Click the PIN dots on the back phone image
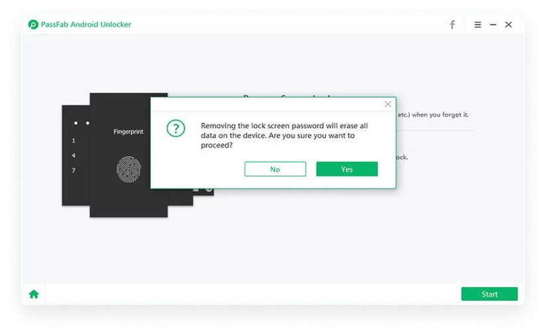546x334 pixels. tap(82, 122)
